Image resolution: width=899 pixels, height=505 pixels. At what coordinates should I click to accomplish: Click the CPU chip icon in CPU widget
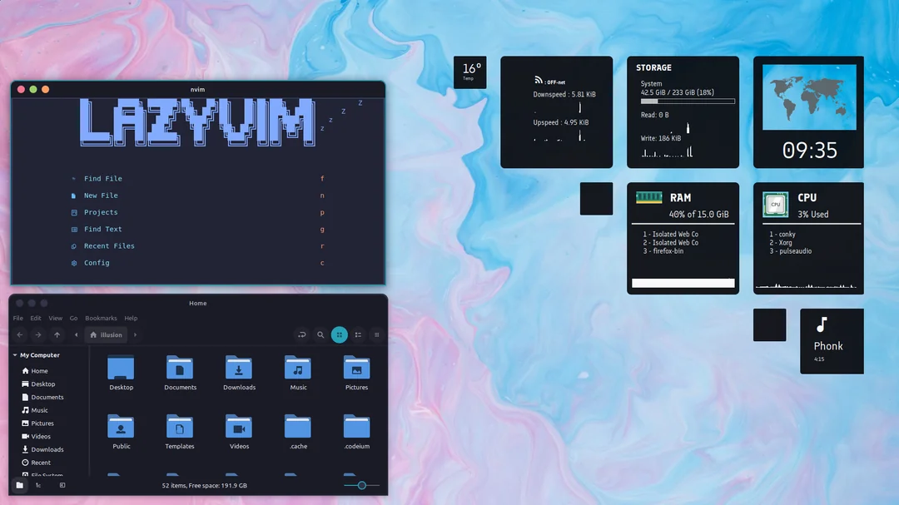pos(775,204)
